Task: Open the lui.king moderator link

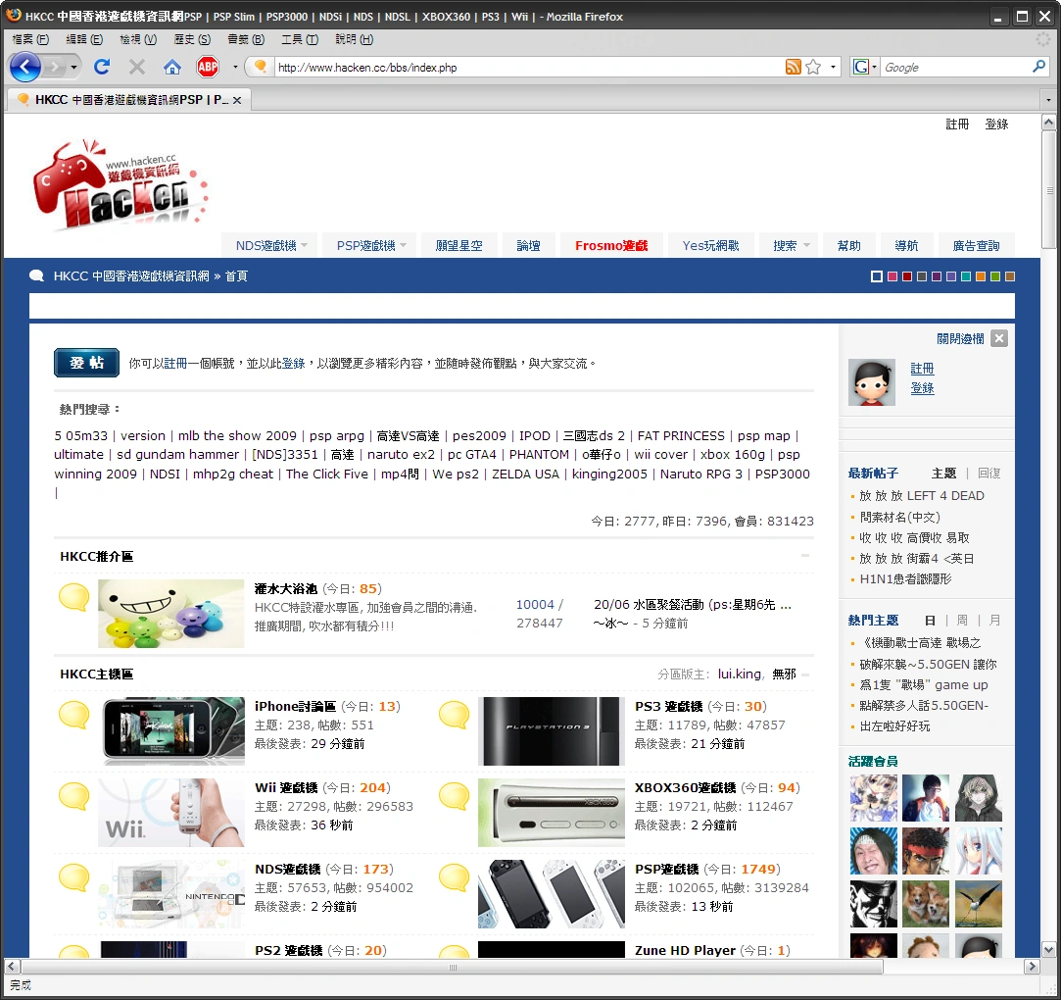Action: click(x=739, y=674)
